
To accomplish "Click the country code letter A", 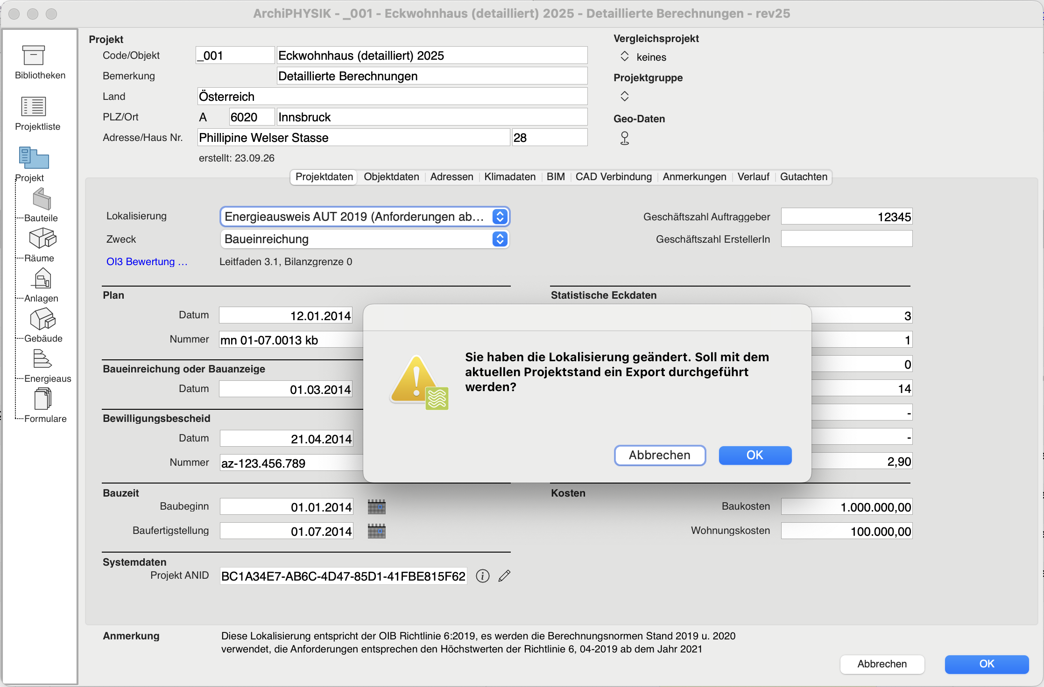I will point(203,117).
